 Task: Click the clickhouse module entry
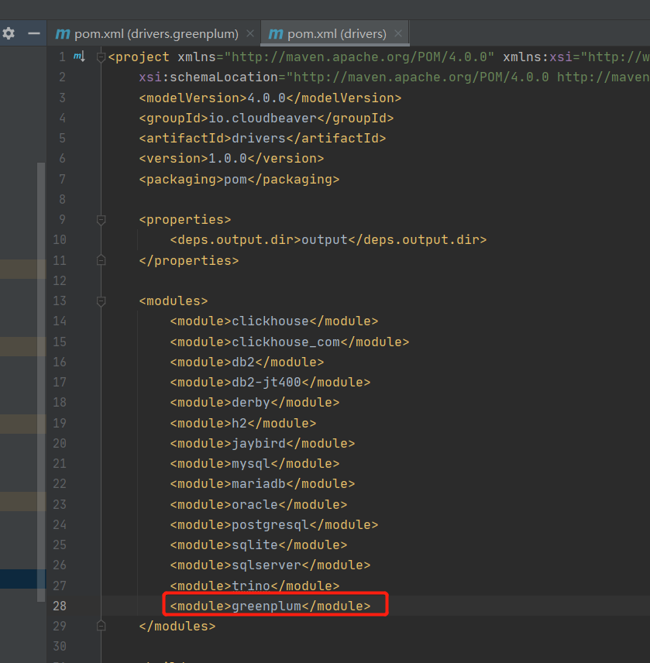(x=274, y=321)
